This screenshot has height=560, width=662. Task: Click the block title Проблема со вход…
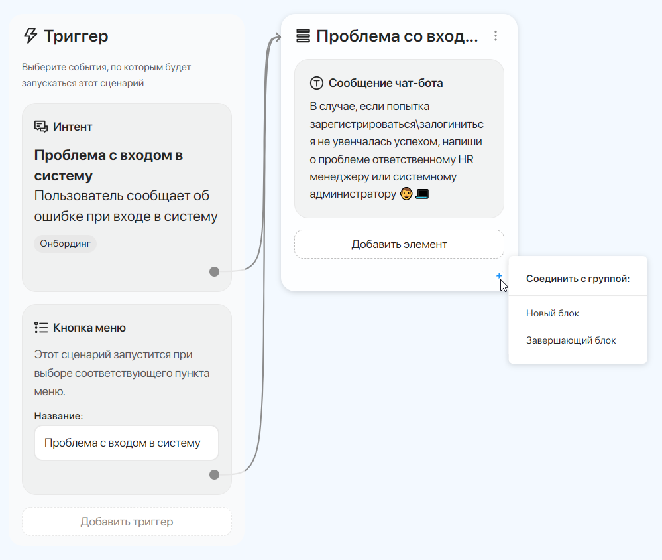[396, 36]
